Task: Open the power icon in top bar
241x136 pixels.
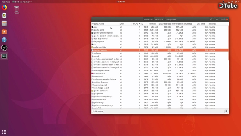Action: (x=236, y=2)
